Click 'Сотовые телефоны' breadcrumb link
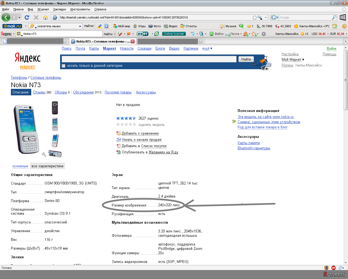348x279 pixels. (x=46, y=78)
